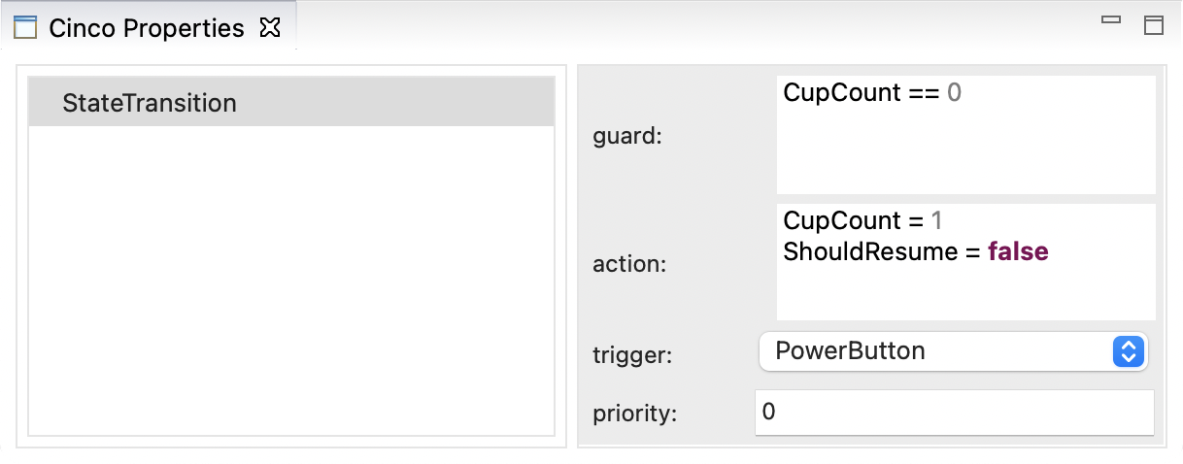Viewport: 1183px width, 464px height.
Task: Click the blue trigger combo arrows
Action: tap(1128, 351)
